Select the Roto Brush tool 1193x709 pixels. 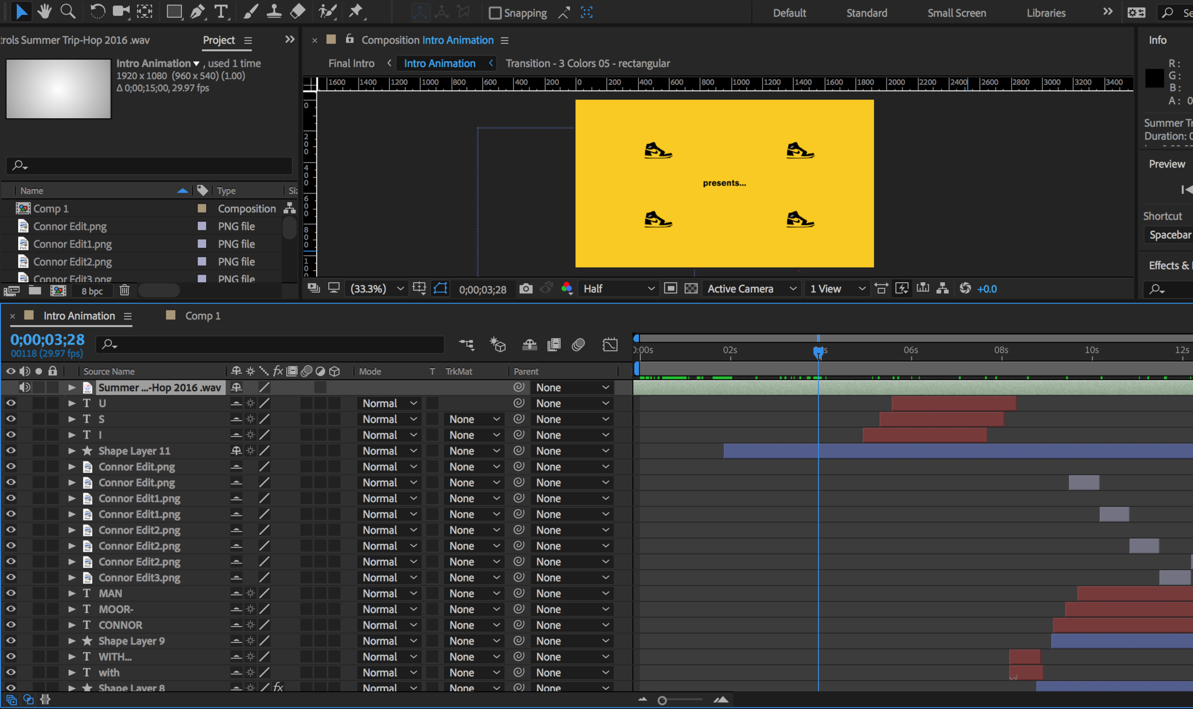[327, 11]
